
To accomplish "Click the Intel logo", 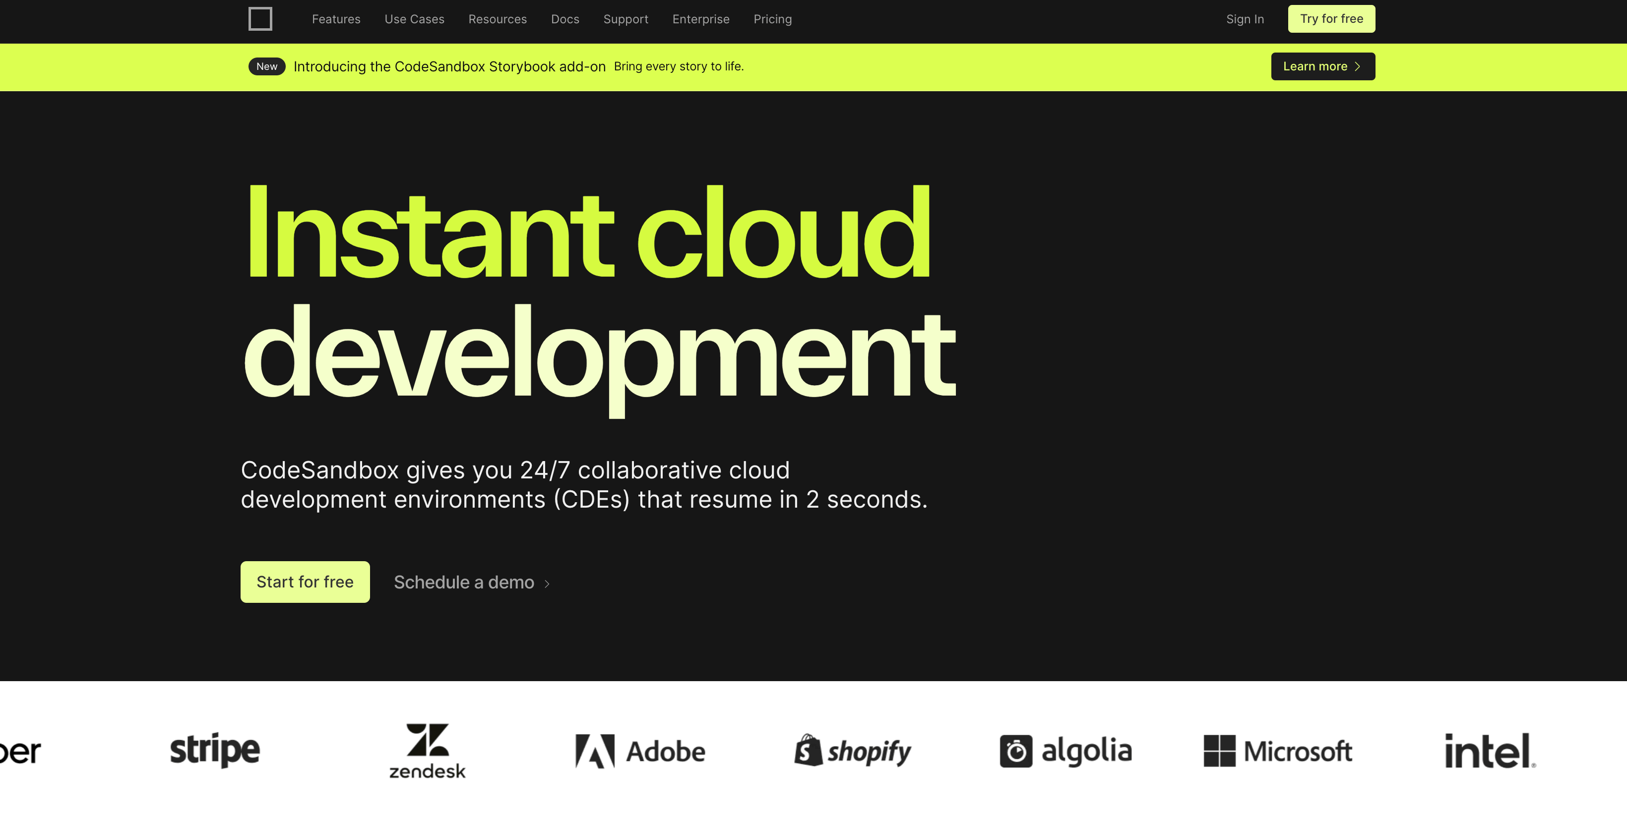I will tap(1491, 751).
